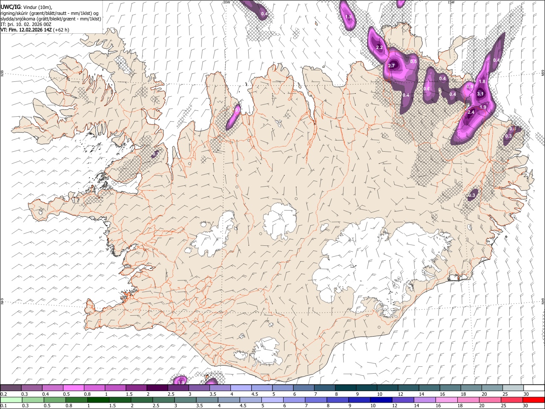Pick the crimson swatch between 25 and 30, lower legend
The width and height of the screenshot is (545, 409).
coord(511,400)
